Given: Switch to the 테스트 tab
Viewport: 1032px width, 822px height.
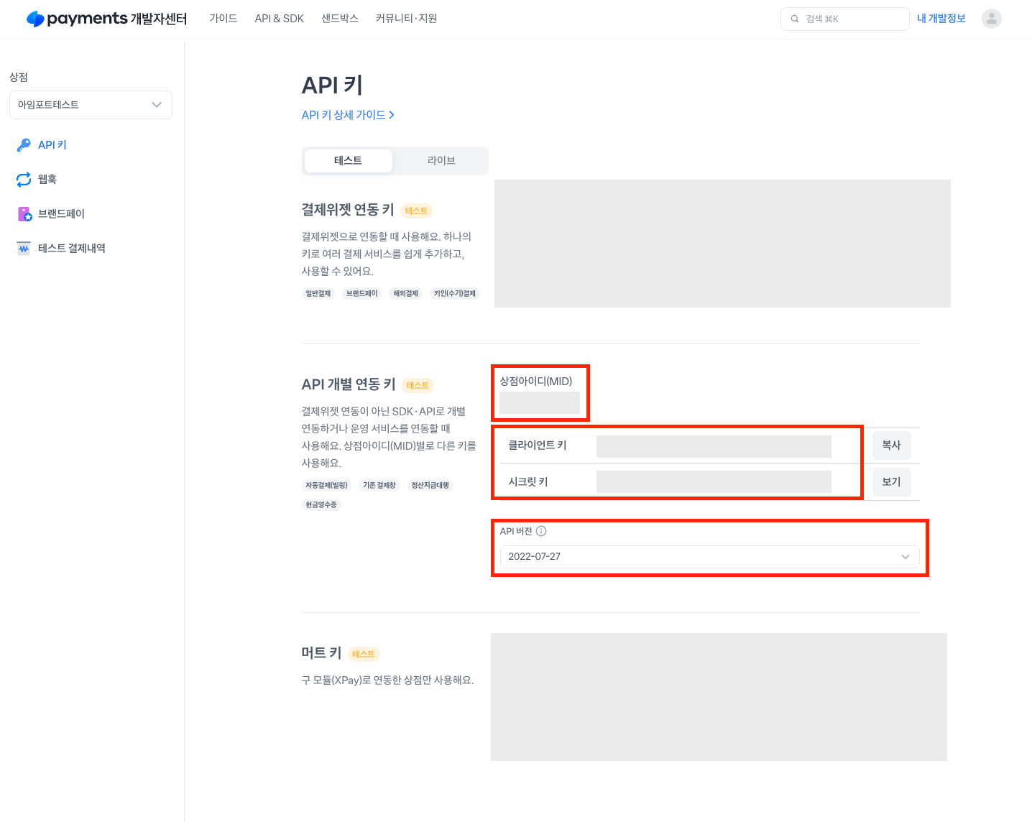Looking at the screenshot, I should (349, 161).
